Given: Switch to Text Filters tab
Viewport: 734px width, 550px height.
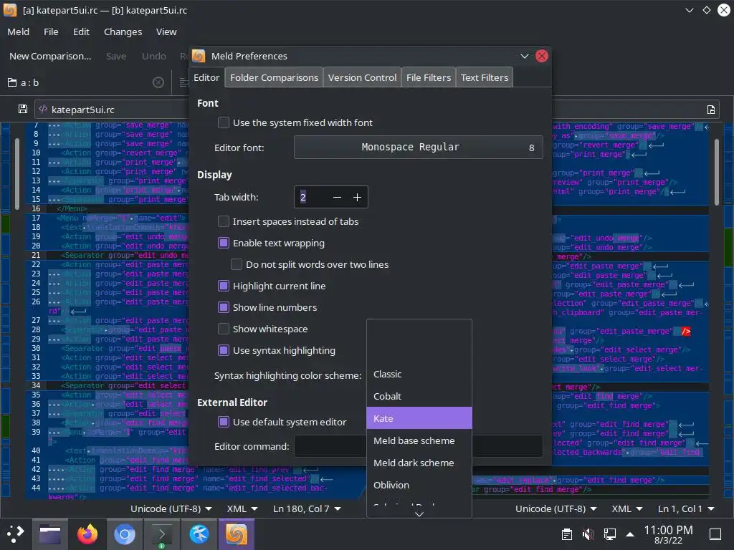Looking at the screenshot, I should 485,77.
